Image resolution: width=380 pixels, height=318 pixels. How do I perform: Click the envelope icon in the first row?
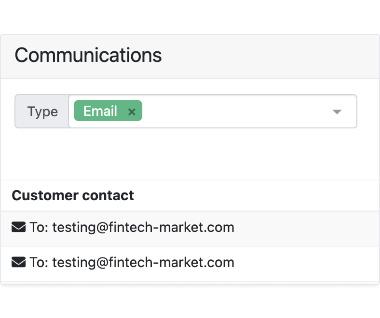[18, 227]
